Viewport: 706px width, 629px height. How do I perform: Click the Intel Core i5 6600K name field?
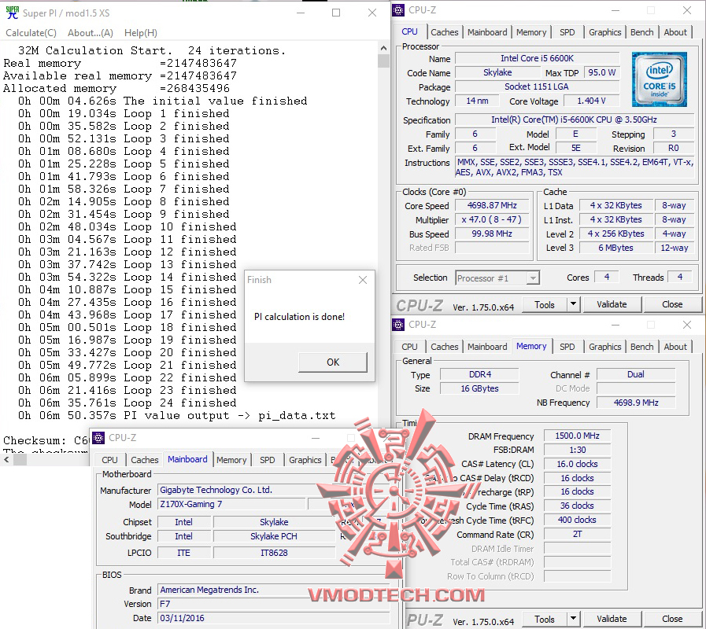pyautogui.click(x=537, y=58)
